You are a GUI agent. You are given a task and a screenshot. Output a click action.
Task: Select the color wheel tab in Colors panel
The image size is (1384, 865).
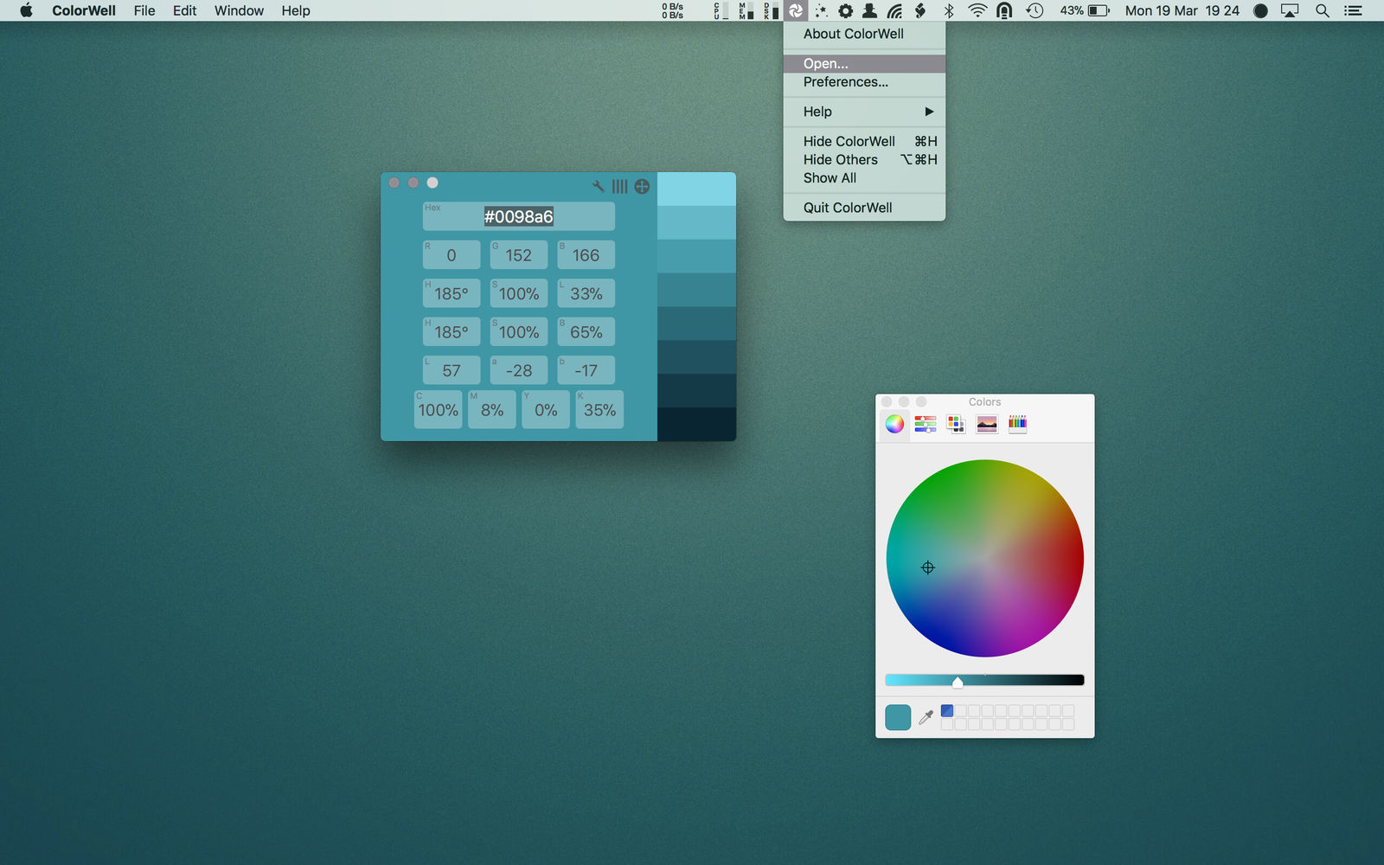pos(894,424)
